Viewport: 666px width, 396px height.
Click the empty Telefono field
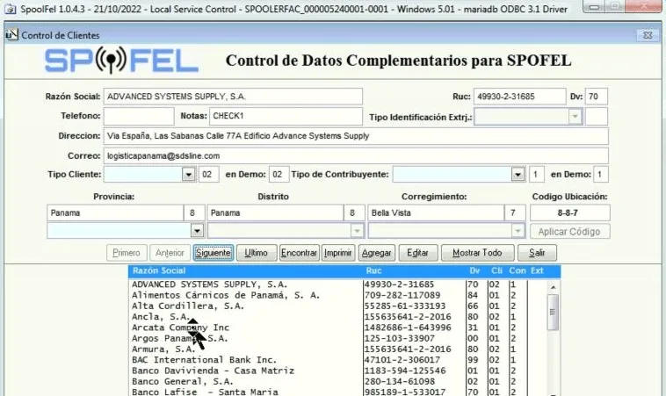(x=139, y=116)
